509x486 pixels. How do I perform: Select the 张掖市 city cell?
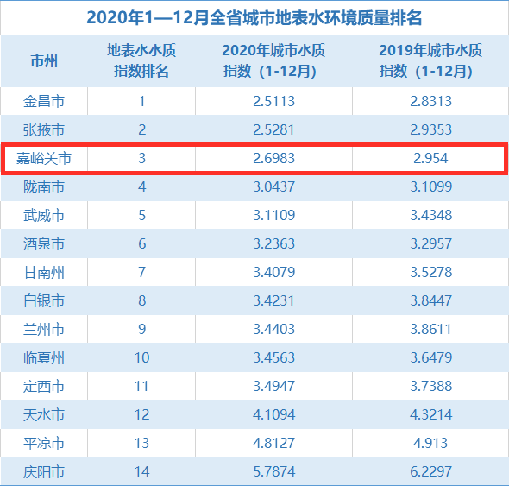tap(44, 130)
